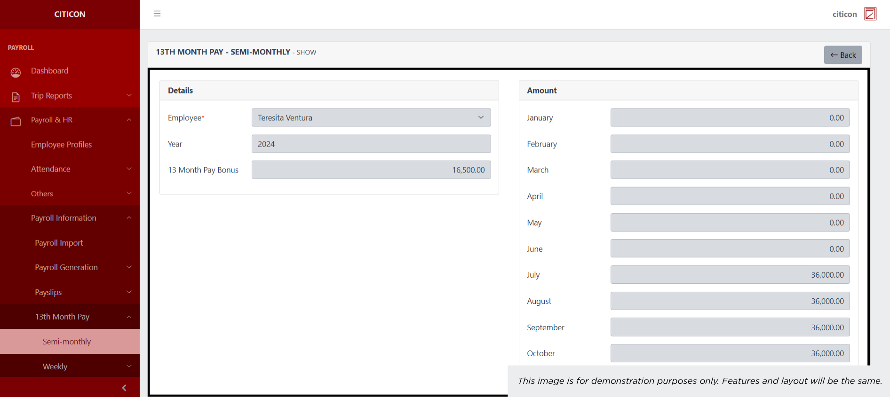Image resolution: width=890 pixels, height=397 pixels.
Task: Click the Trip Reports document icon
Action: [16, 97]
